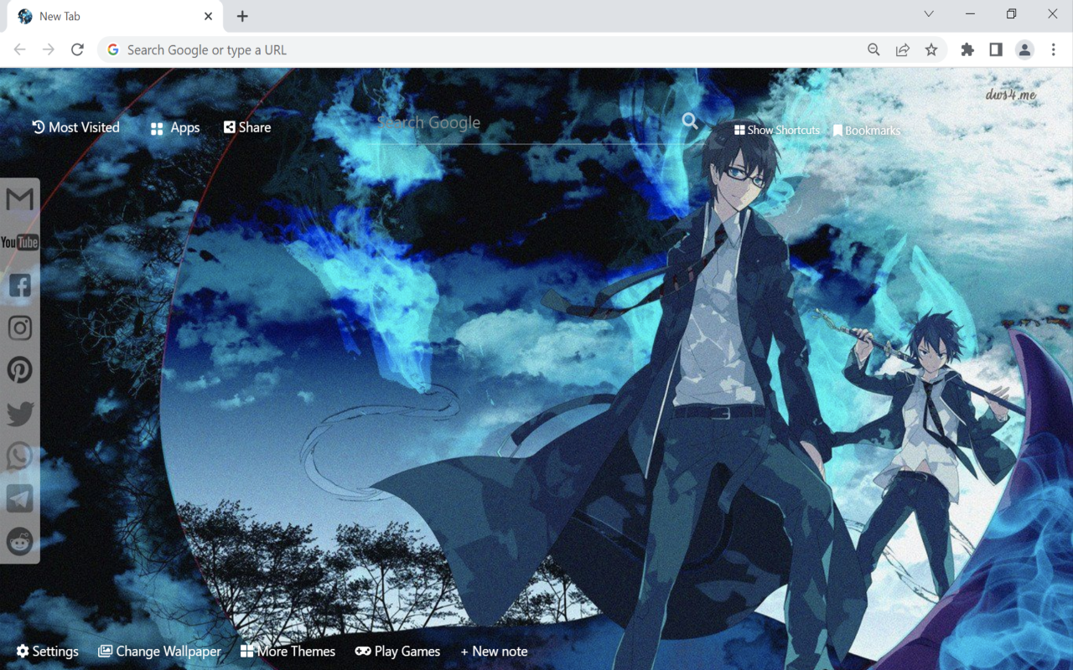1073x670 pixels.
Task: Open the Facebook sidebar shortcut
Action: coord(19,285)
